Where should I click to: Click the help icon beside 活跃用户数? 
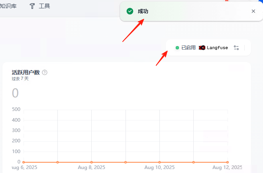45,72
